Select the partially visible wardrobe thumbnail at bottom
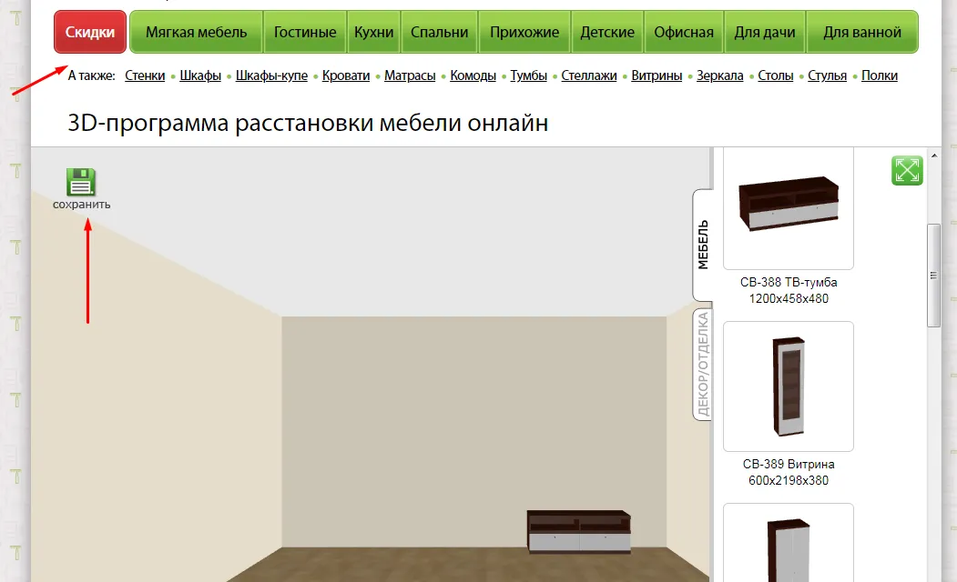This screenshot has width=957, height=582. pos(789,542)
